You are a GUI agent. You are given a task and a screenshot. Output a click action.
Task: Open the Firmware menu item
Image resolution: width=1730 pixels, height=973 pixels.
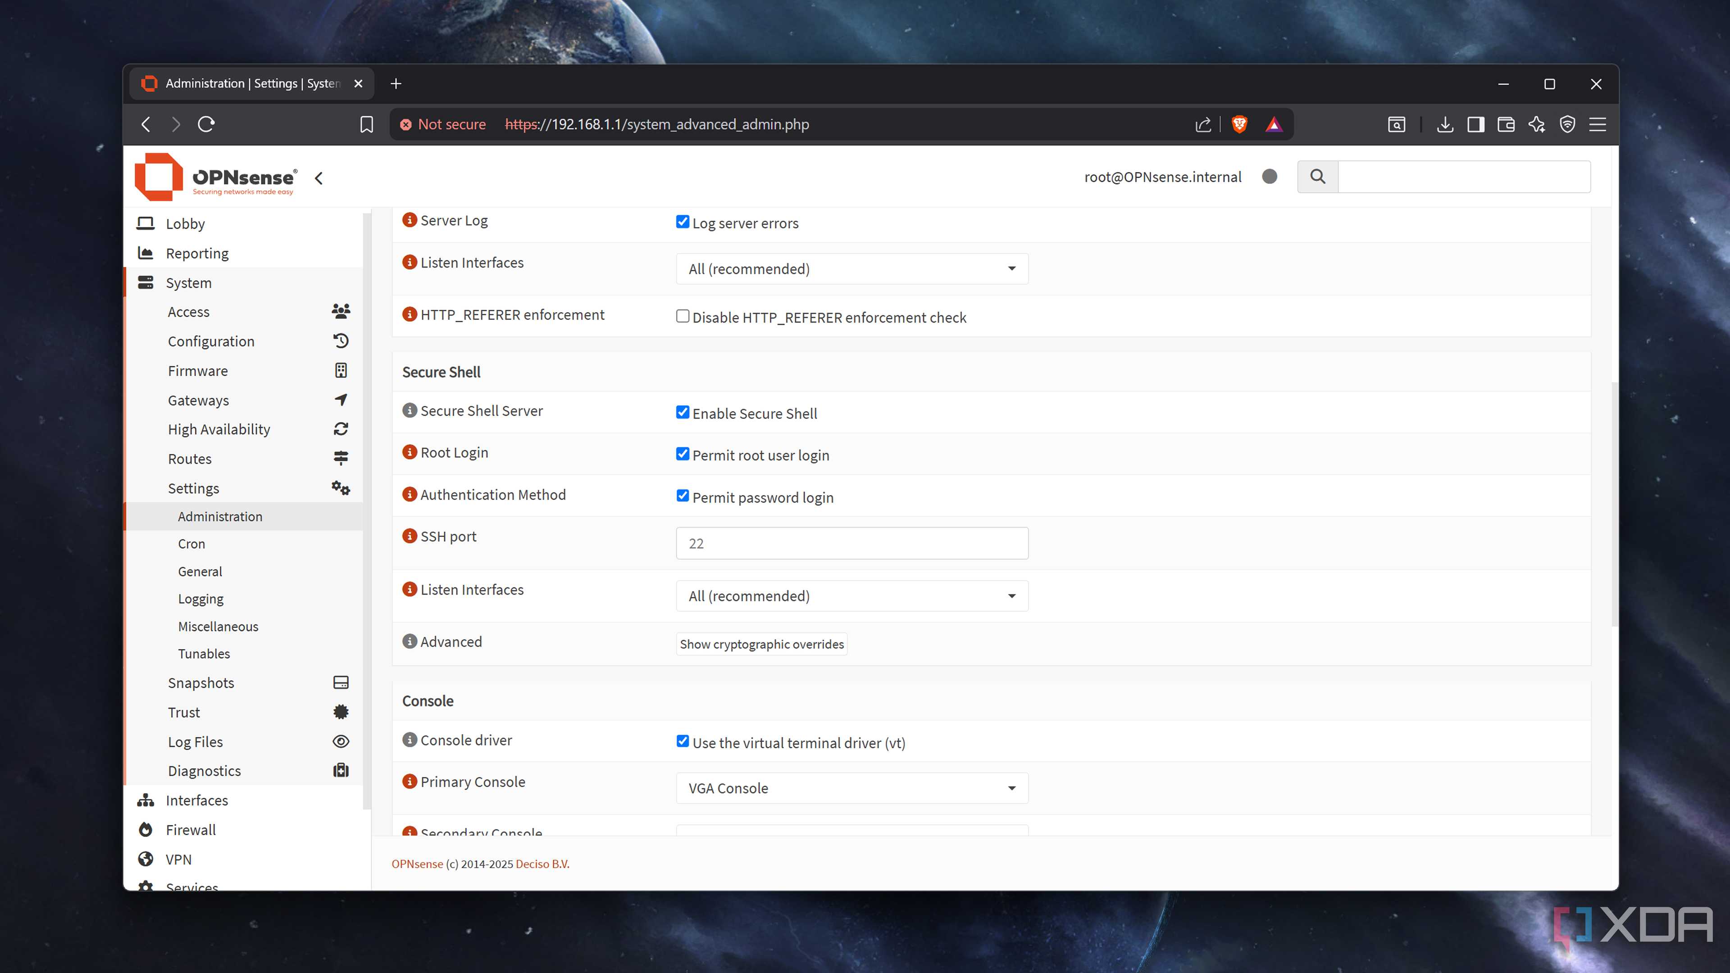pyautogui.click(x=197, y=371)
